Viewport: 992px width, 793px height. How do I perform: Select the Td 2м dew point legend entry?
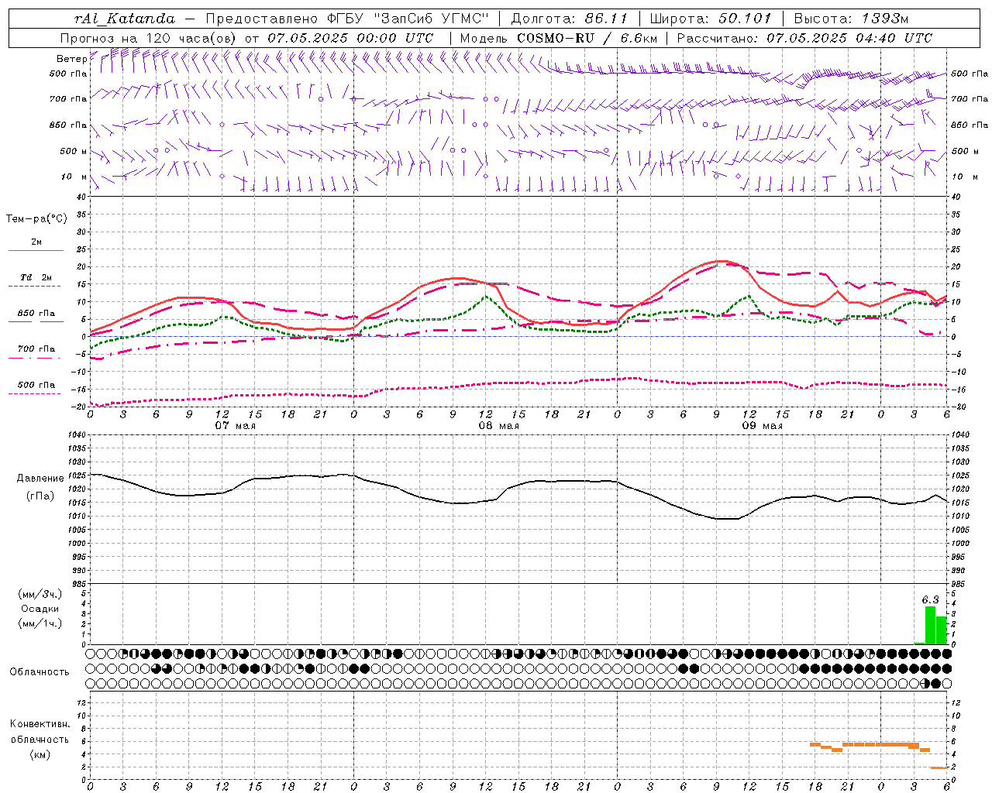pyautogui.click(x=36, y=277)
